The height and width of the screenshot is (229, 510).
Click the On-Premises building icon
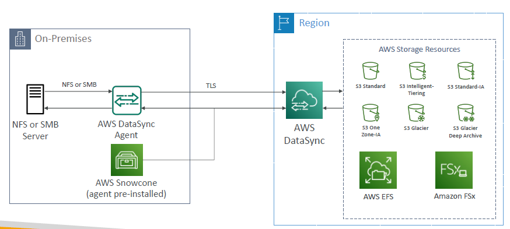[20, 39]
